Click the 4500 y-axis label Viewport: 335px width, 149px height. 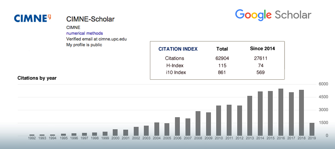[324, 97]
